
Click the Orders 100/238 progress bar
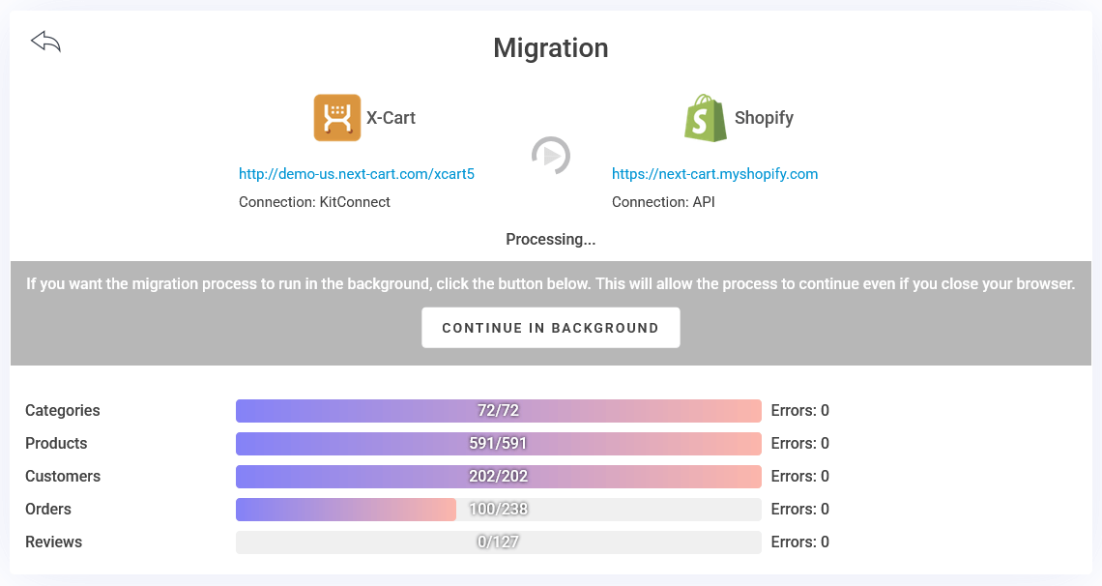tap(498, 510)
